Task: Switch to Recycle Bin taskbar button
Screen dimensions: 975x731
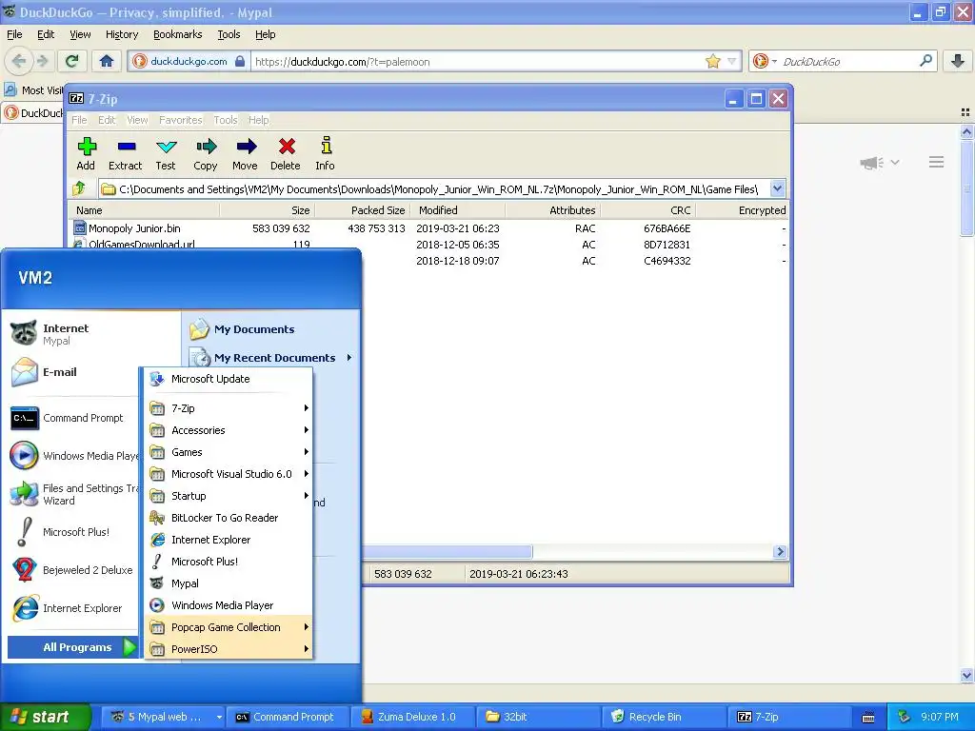Action: pos(663,717)
